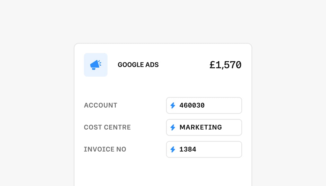Click the lightning bolt beside 460030

click(173, 105)
